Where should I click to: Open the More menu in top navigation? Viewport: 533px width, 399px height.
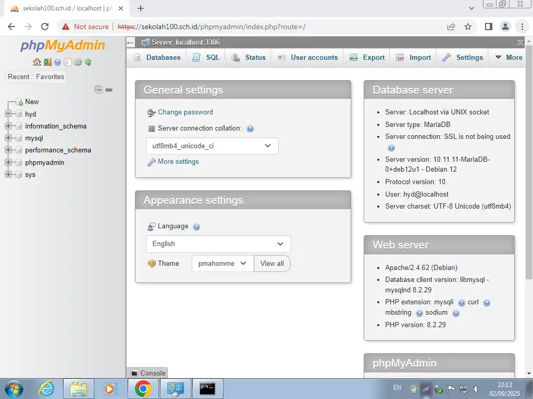[509, 58]
